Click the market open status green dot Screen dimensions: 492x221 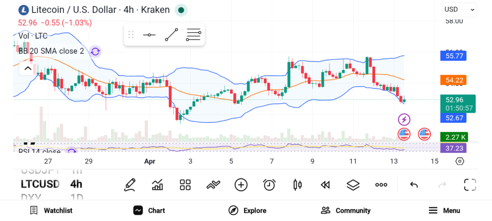[x=181, y=10]
